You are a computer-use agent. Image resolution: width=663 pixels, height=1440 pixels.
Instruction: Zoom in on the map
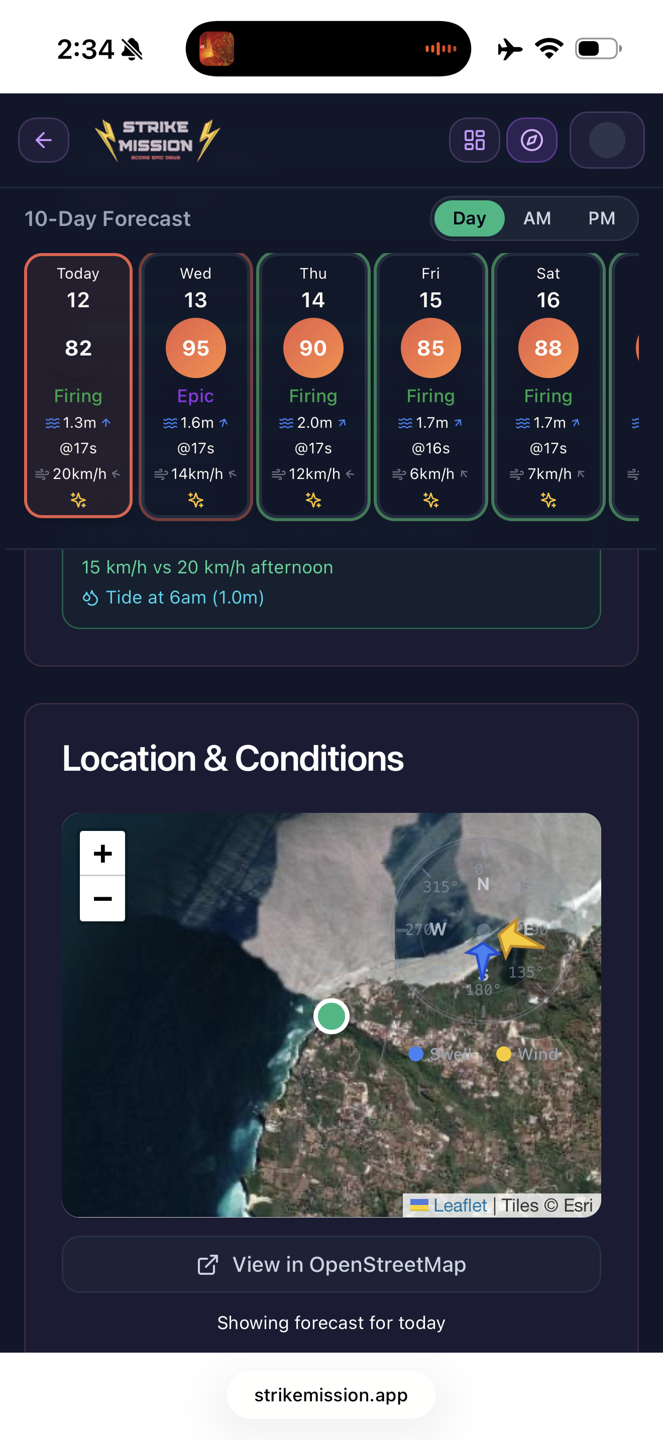pos(102,853)
